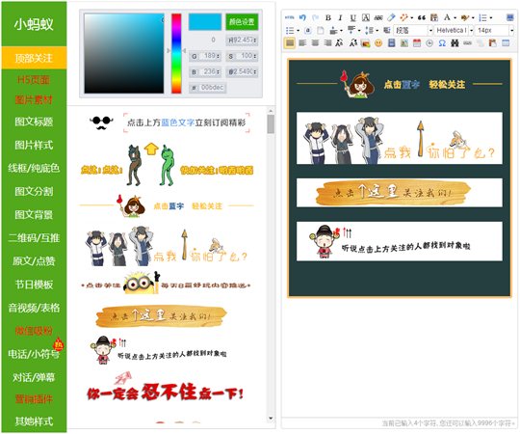Click the hex color 00bdec input
Image resolution: width=520 pixels, height=434 pixels.
coord(208,88)
